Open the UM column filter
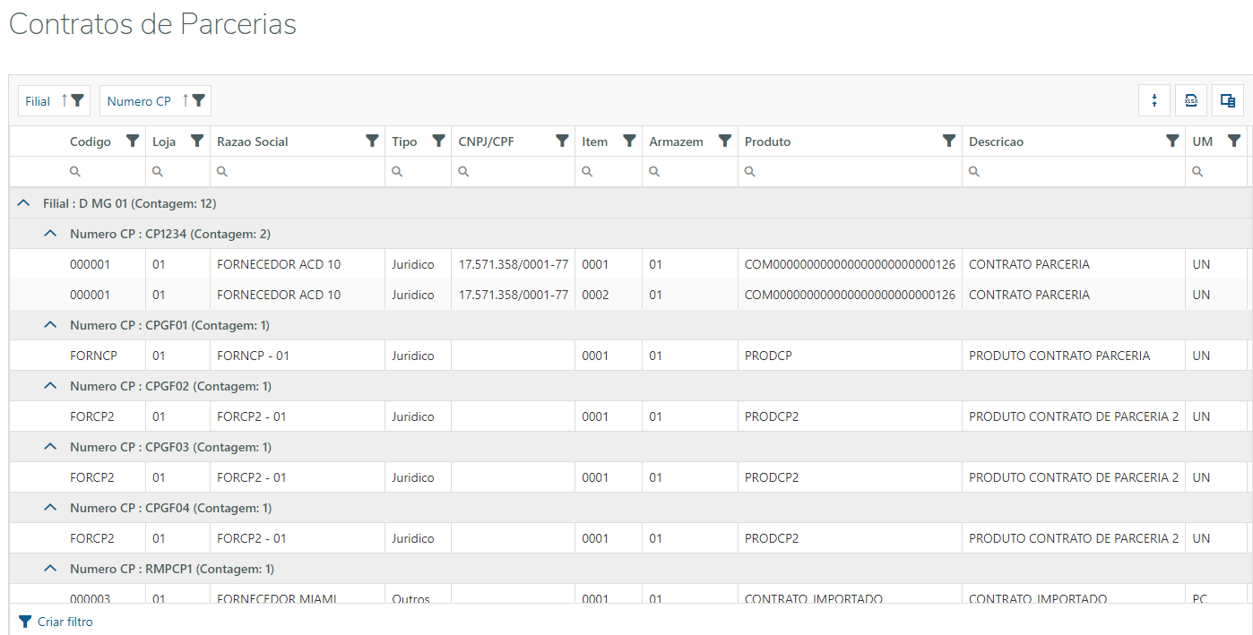 1234,141
